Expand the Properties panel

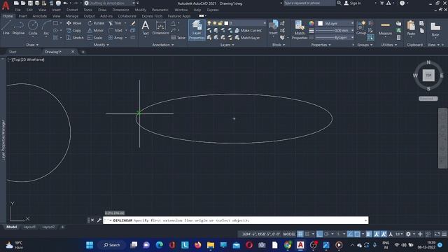click(321, 45)
